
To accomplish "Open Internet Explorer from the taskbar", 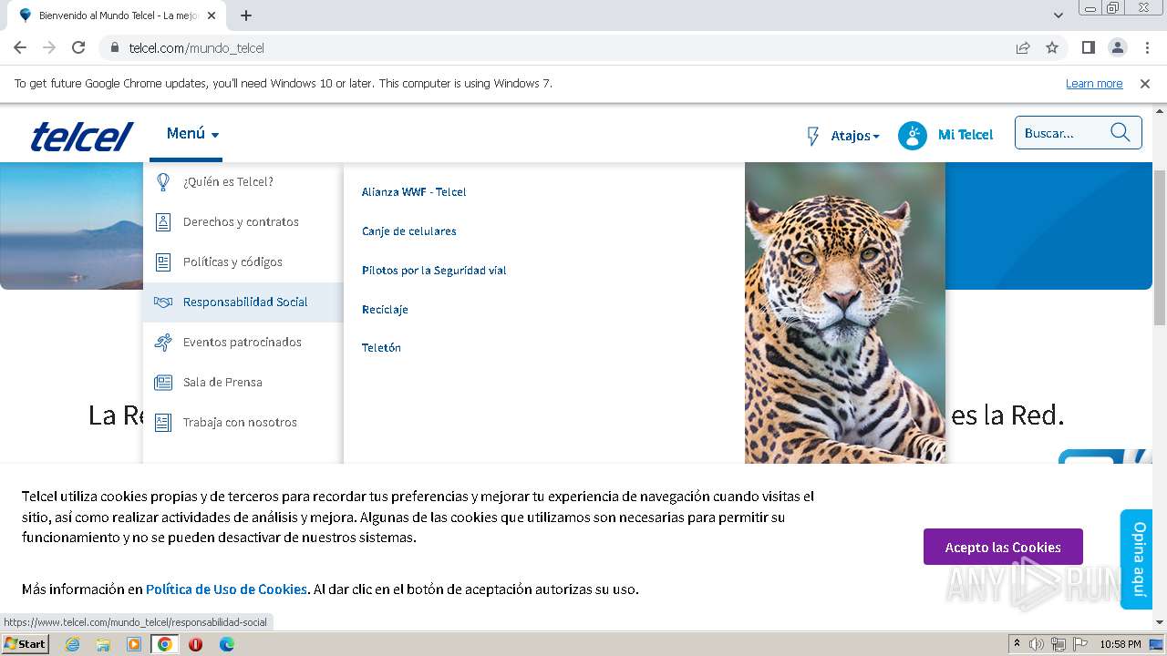I will (72, 644).
